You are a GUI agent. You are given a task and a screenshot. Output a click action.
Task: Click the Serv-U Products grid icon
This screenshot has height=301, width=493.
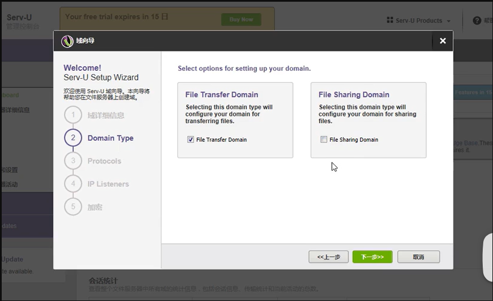(390, 20)
